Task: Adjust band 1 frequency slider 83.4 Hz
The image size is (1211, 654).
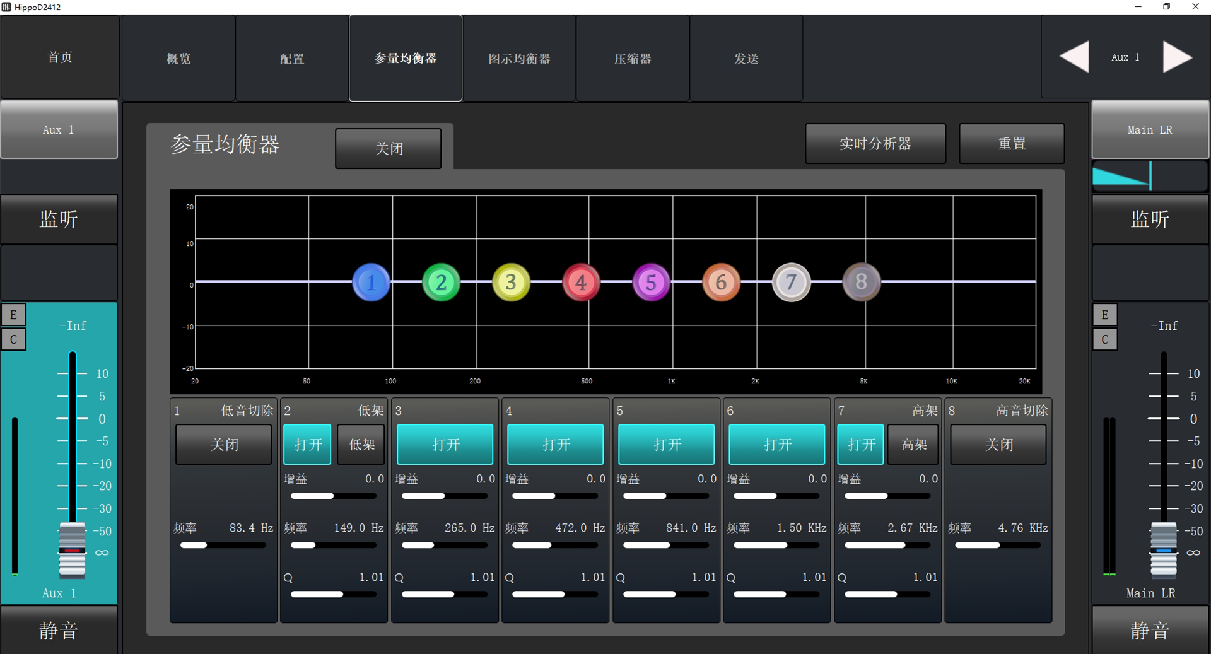Action: (223, 545)
